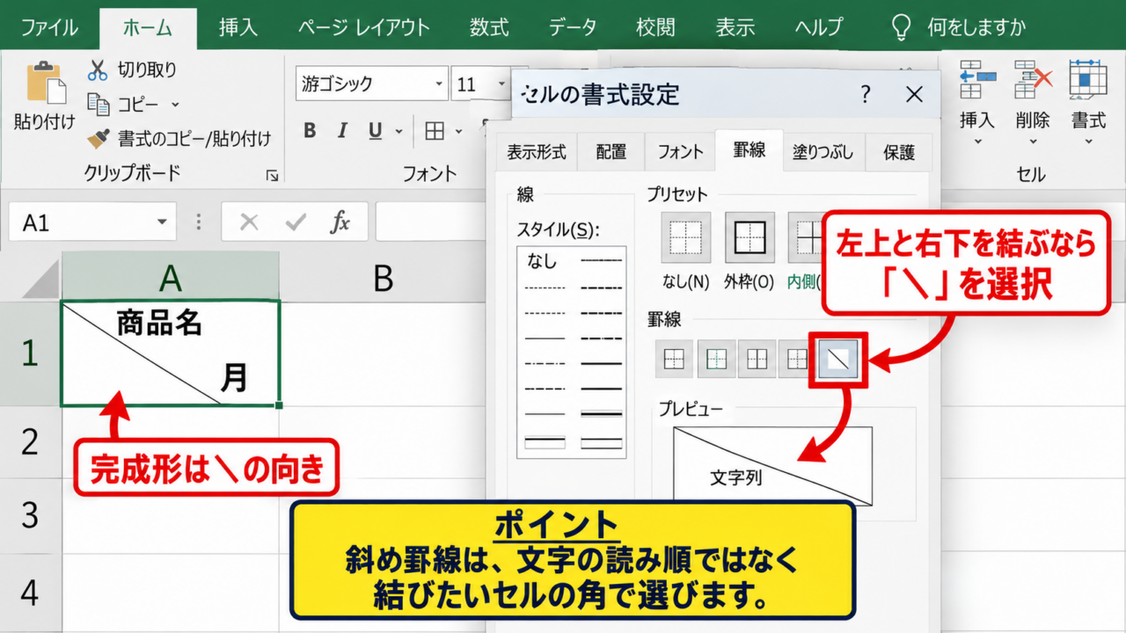Open the fx insert function button

pyautogui.click(x=340, y=222)
